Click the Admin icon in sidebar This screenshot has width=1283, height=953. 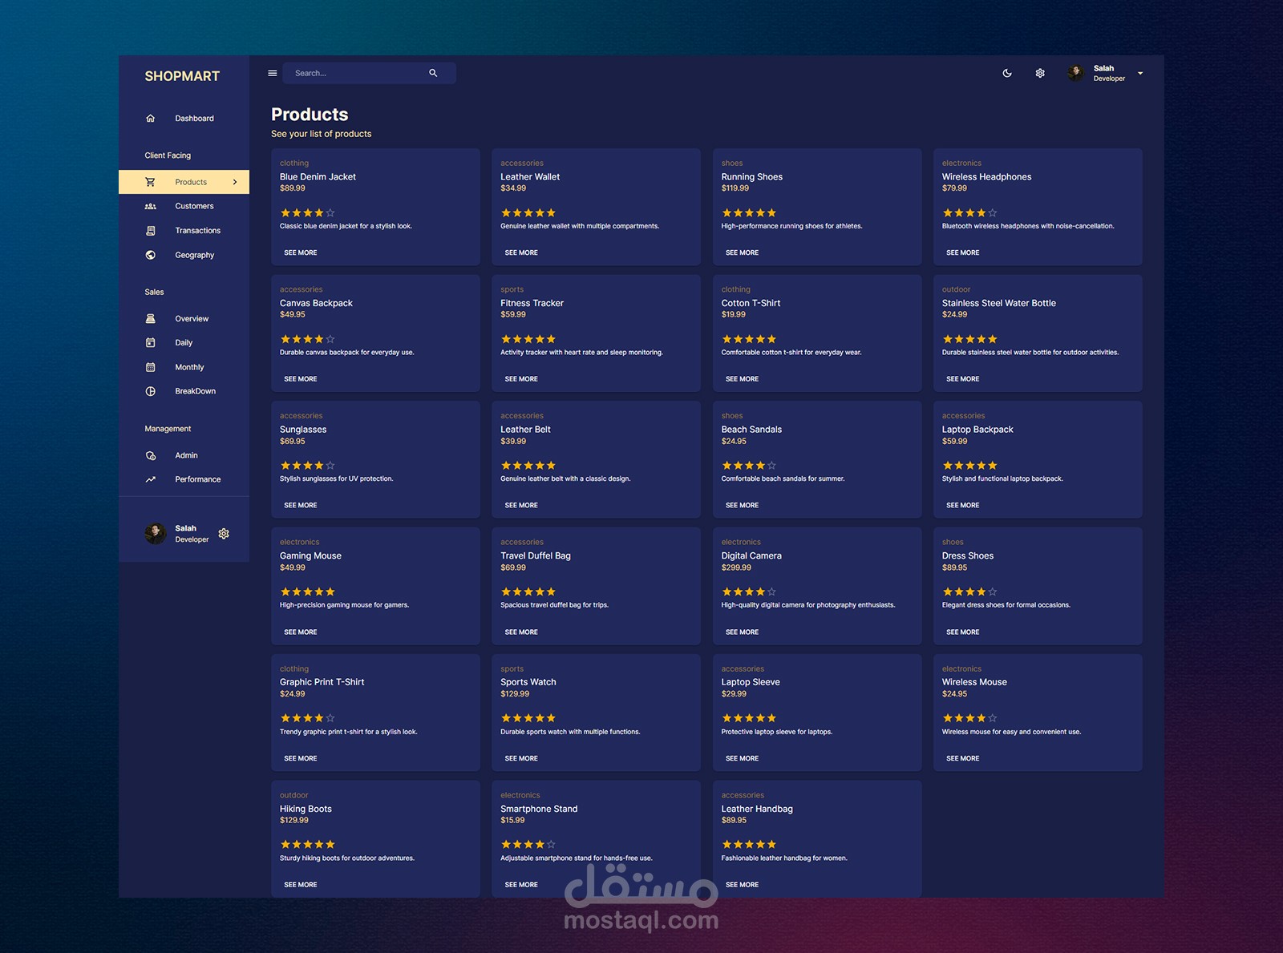[x=151, y=455]
